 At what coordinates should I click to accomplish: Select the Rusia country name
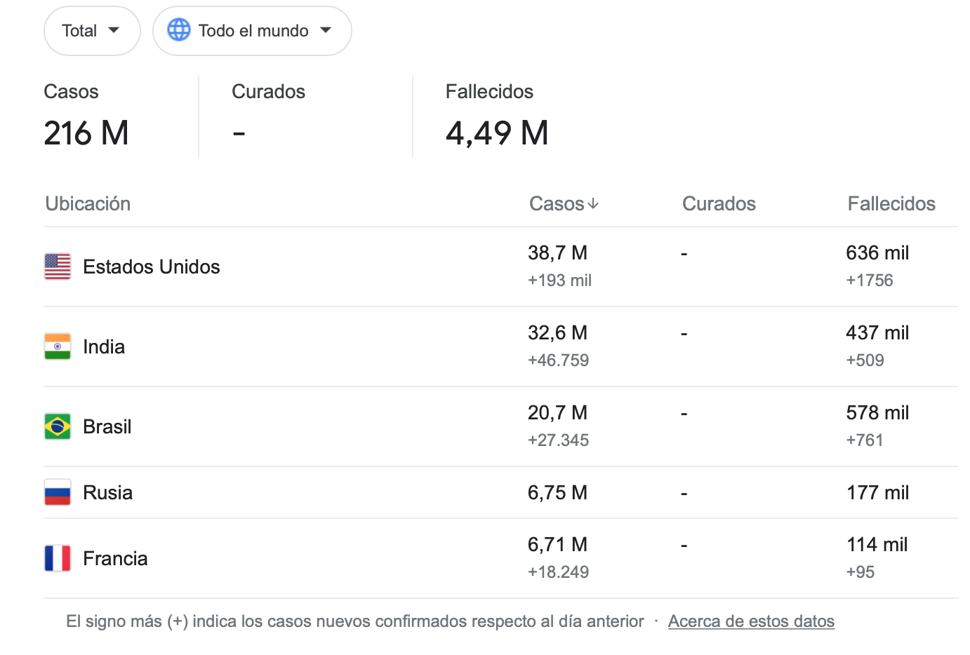107,492
